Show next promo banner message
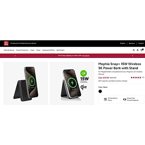The width and height of the screenshot is (145, 145). (132, 56)
